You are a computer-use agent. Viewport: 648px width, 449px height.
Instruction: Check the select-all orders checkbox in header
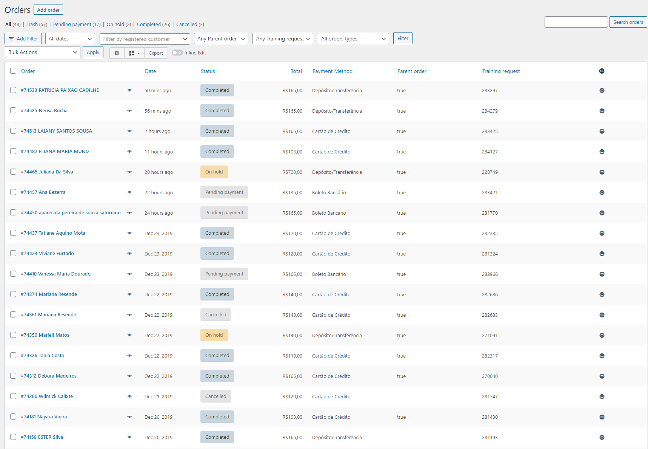pyautogui.click(x=13, y=71)
